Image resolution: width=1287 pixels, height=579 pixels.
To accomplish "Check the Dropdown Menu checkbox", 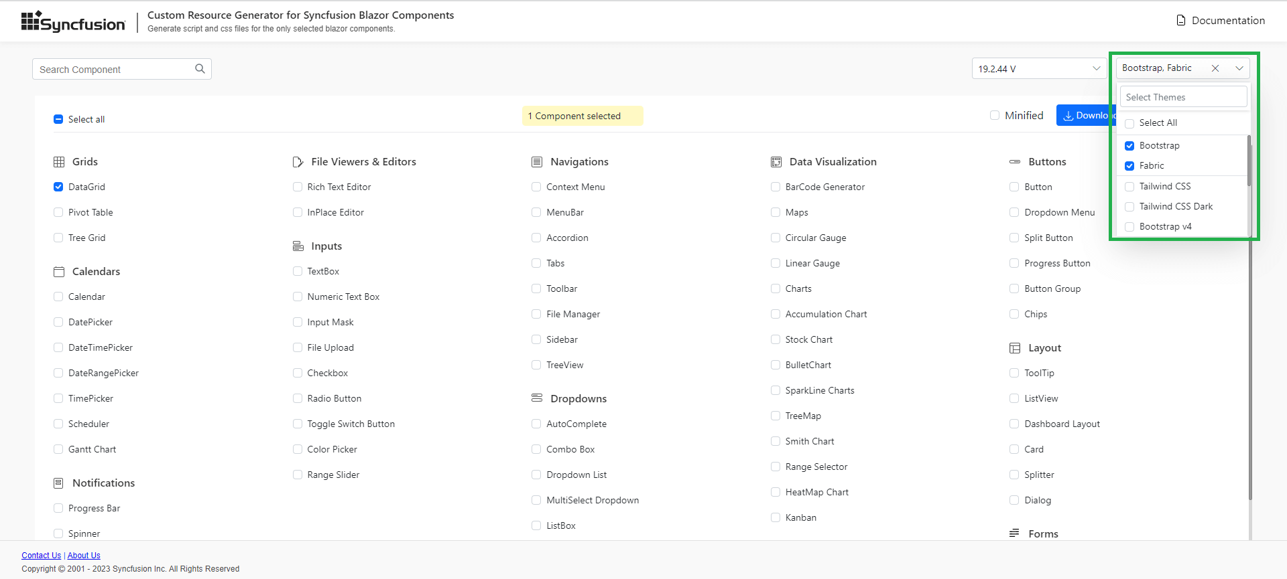I will click(1014, 212).
